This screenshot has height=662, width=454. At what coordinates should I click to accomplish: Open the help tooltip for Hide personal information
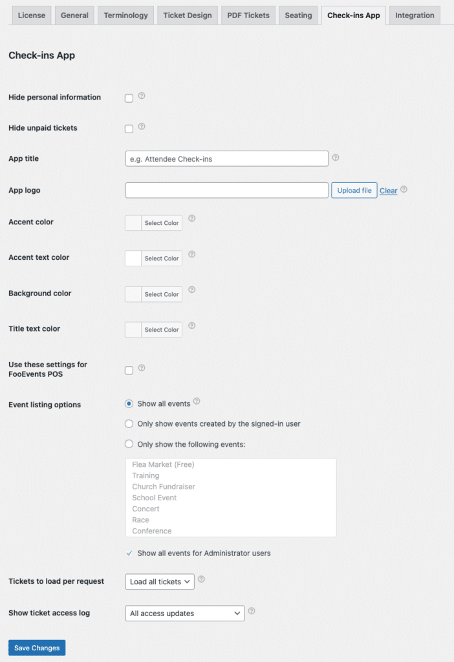(x=141, y=96)
